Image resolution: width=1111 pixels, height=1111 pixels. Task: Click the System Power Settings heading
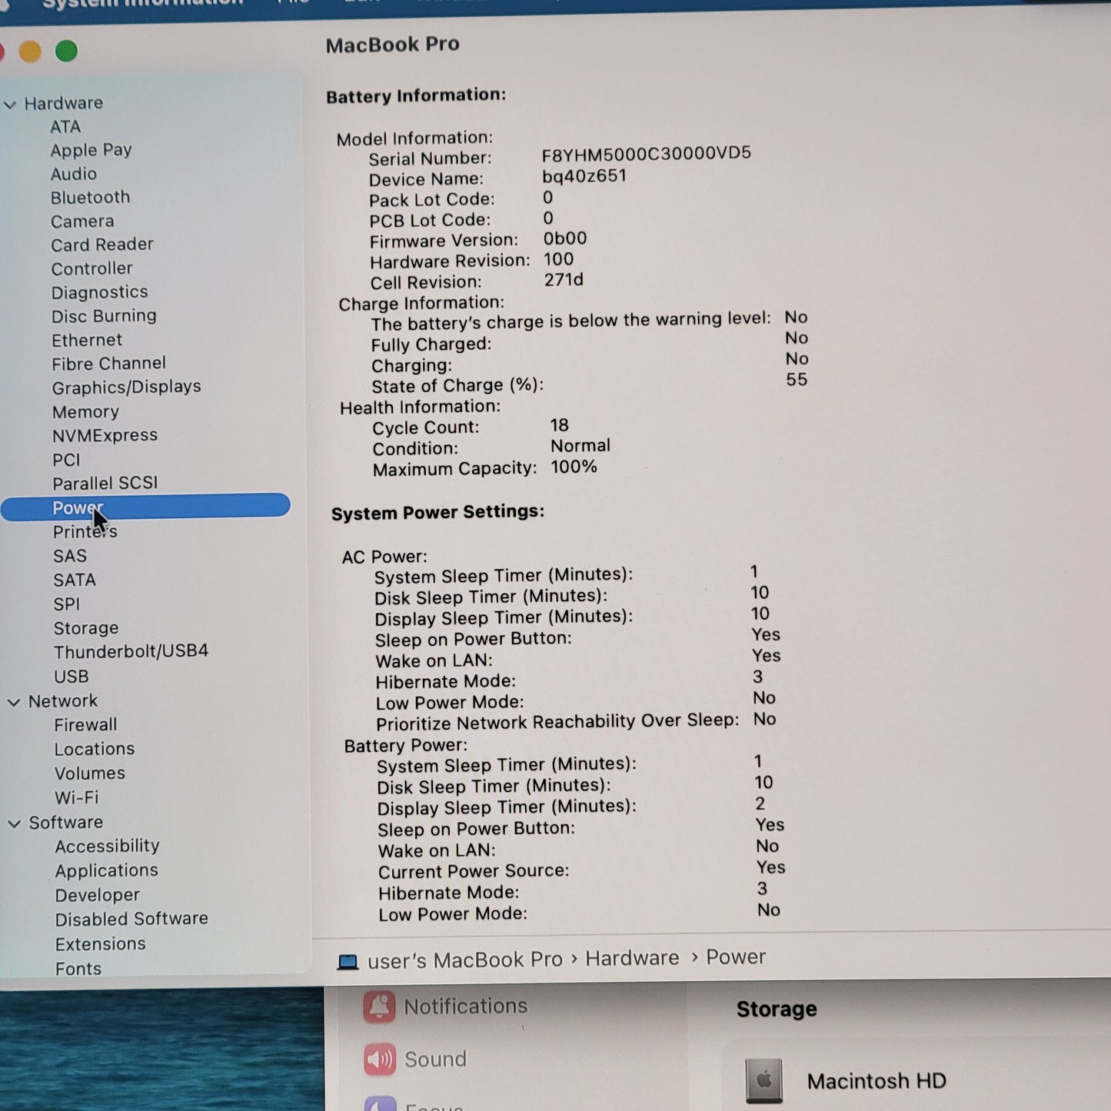pyautogui.click(x=437, y=512)
